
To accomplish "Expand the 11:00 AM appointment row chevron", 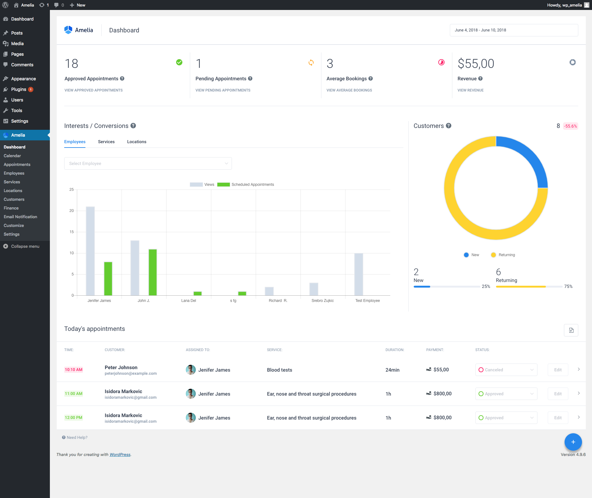I will [579, 394].
